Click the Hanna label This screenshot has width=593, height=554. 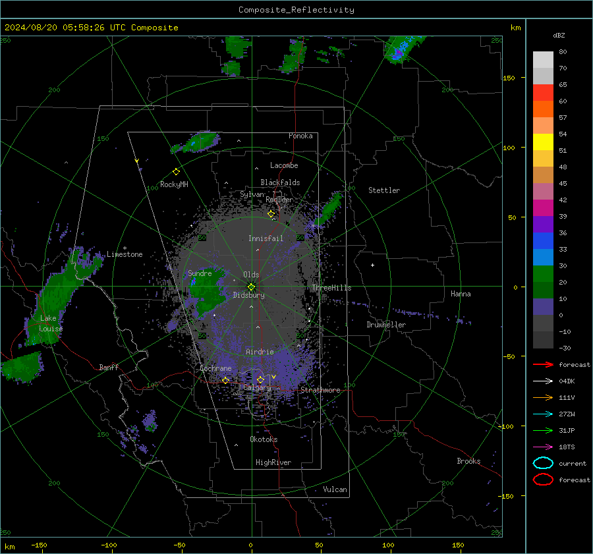(461, 294)
